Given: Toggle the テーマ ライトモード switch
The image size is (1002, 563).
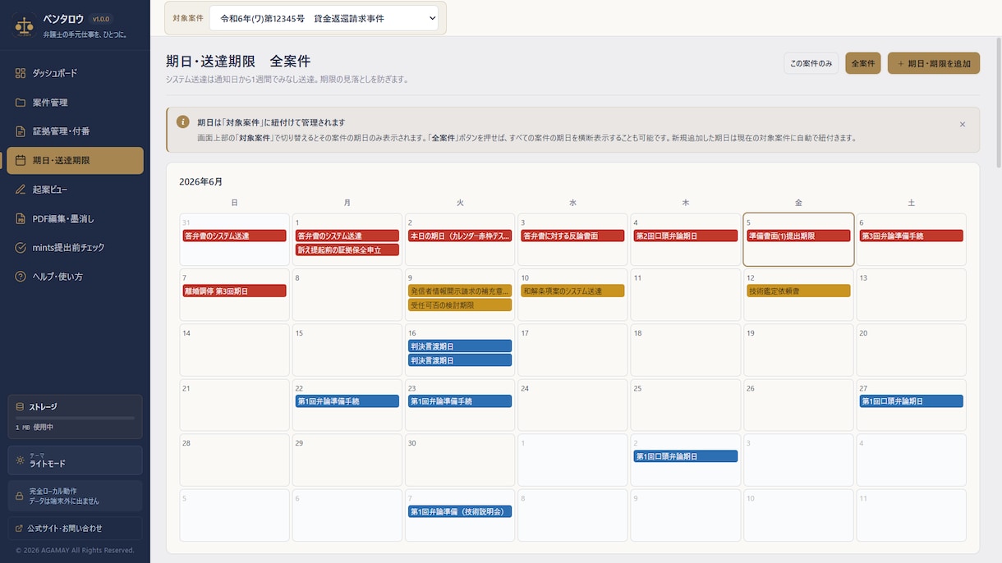Looking at the screenshot, I should tap(75, 460).
